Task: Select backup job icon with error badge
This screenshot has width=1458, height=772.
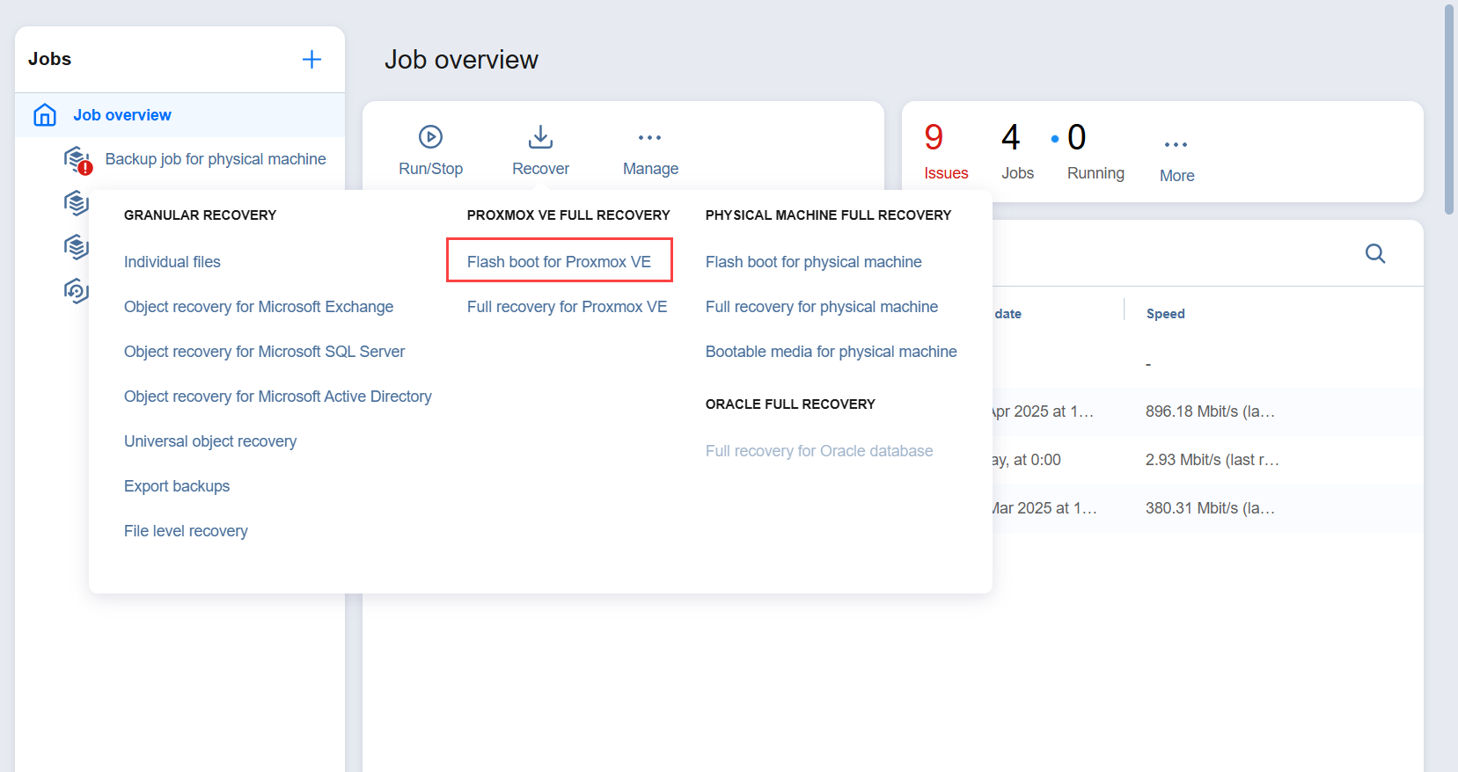Action: (x=77, y=160)
